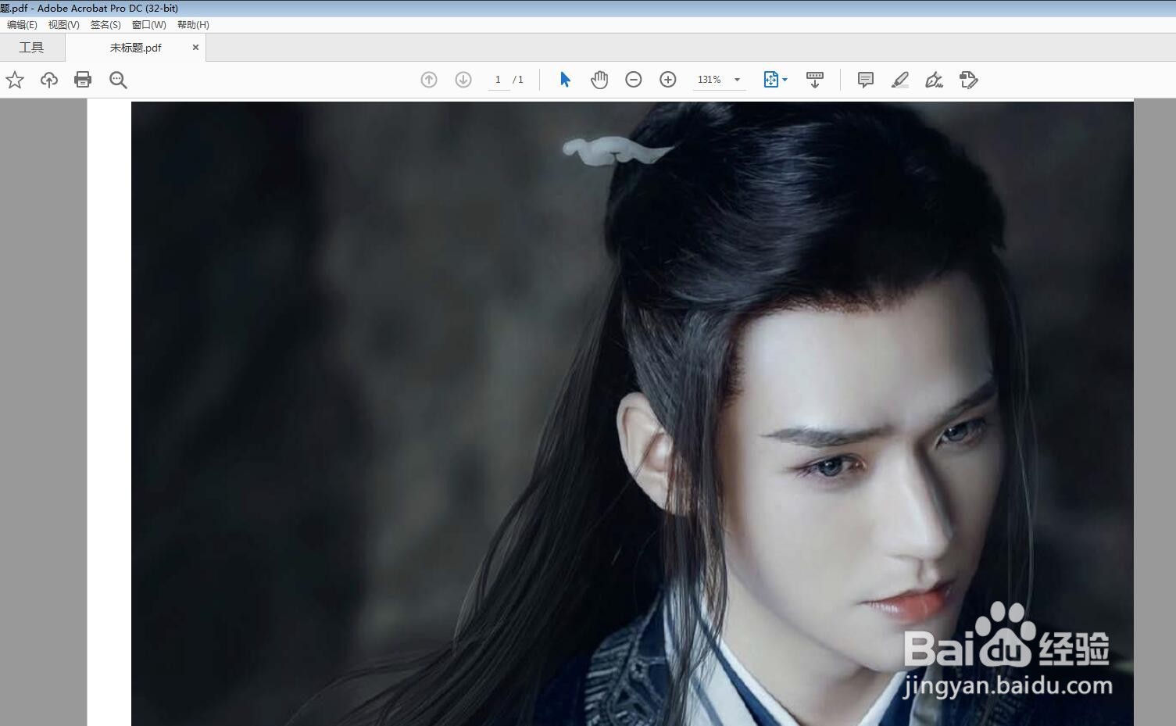Zoom out with minus button
1176x726 pixels.
pyautogui.click(x=634, y=80)
